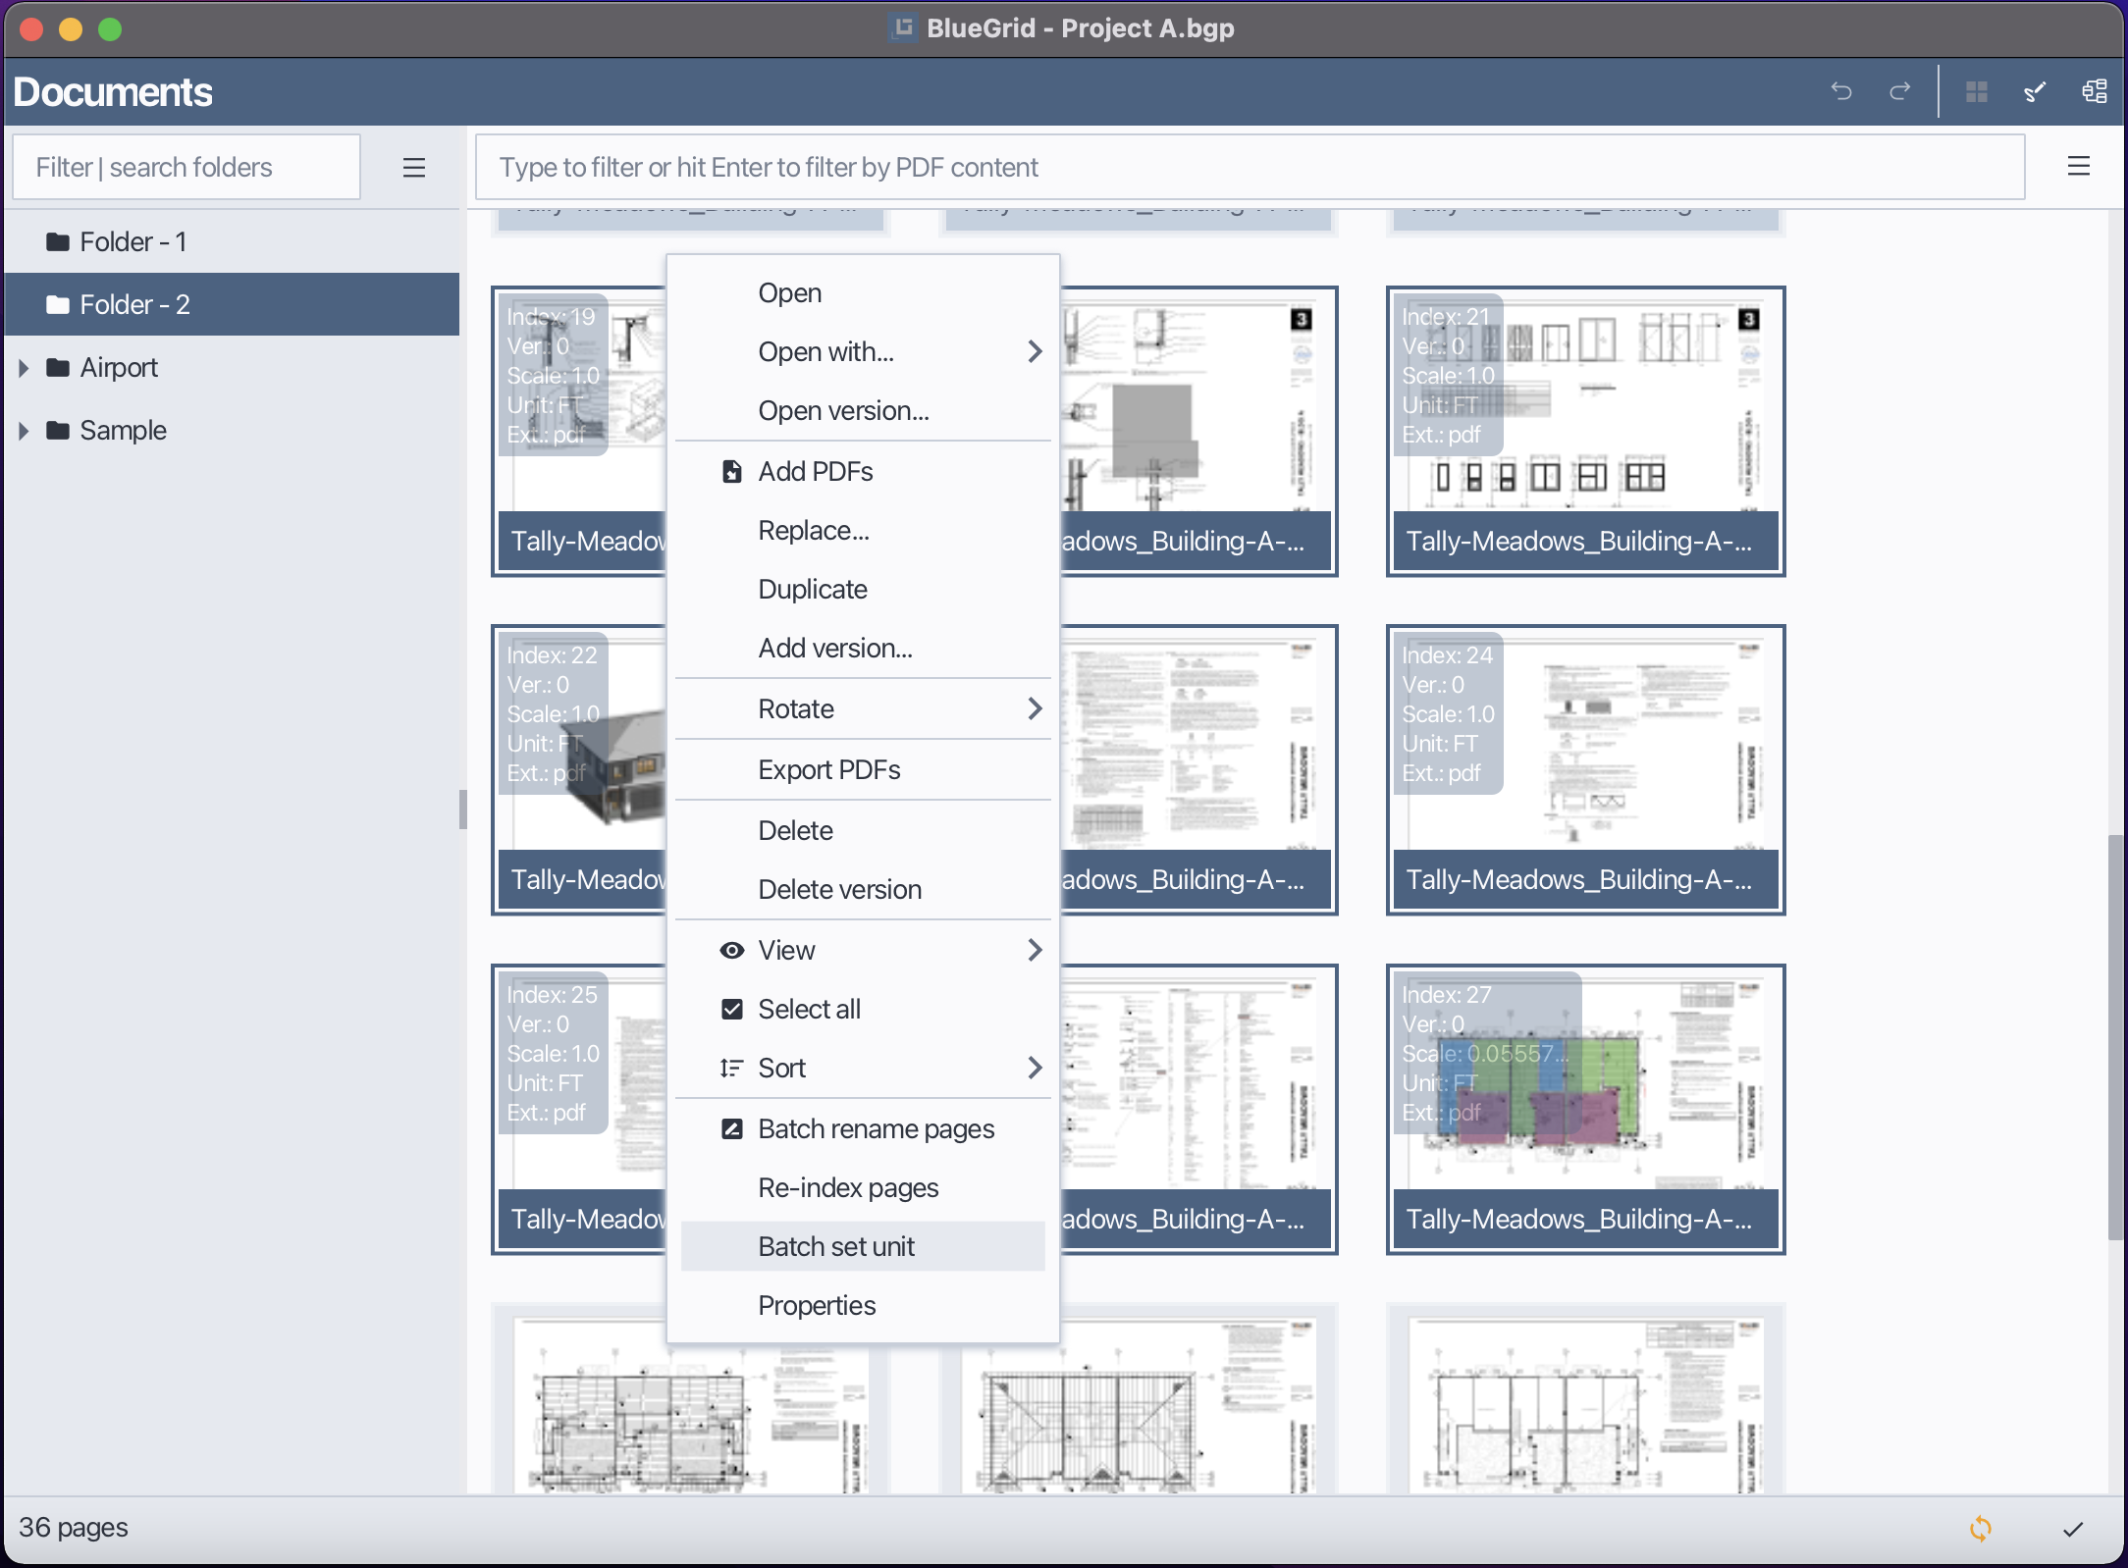2128x1568 pixels.
Task: Click the Redo icon in the toolbar
Action: click(x=1899, y=90)
